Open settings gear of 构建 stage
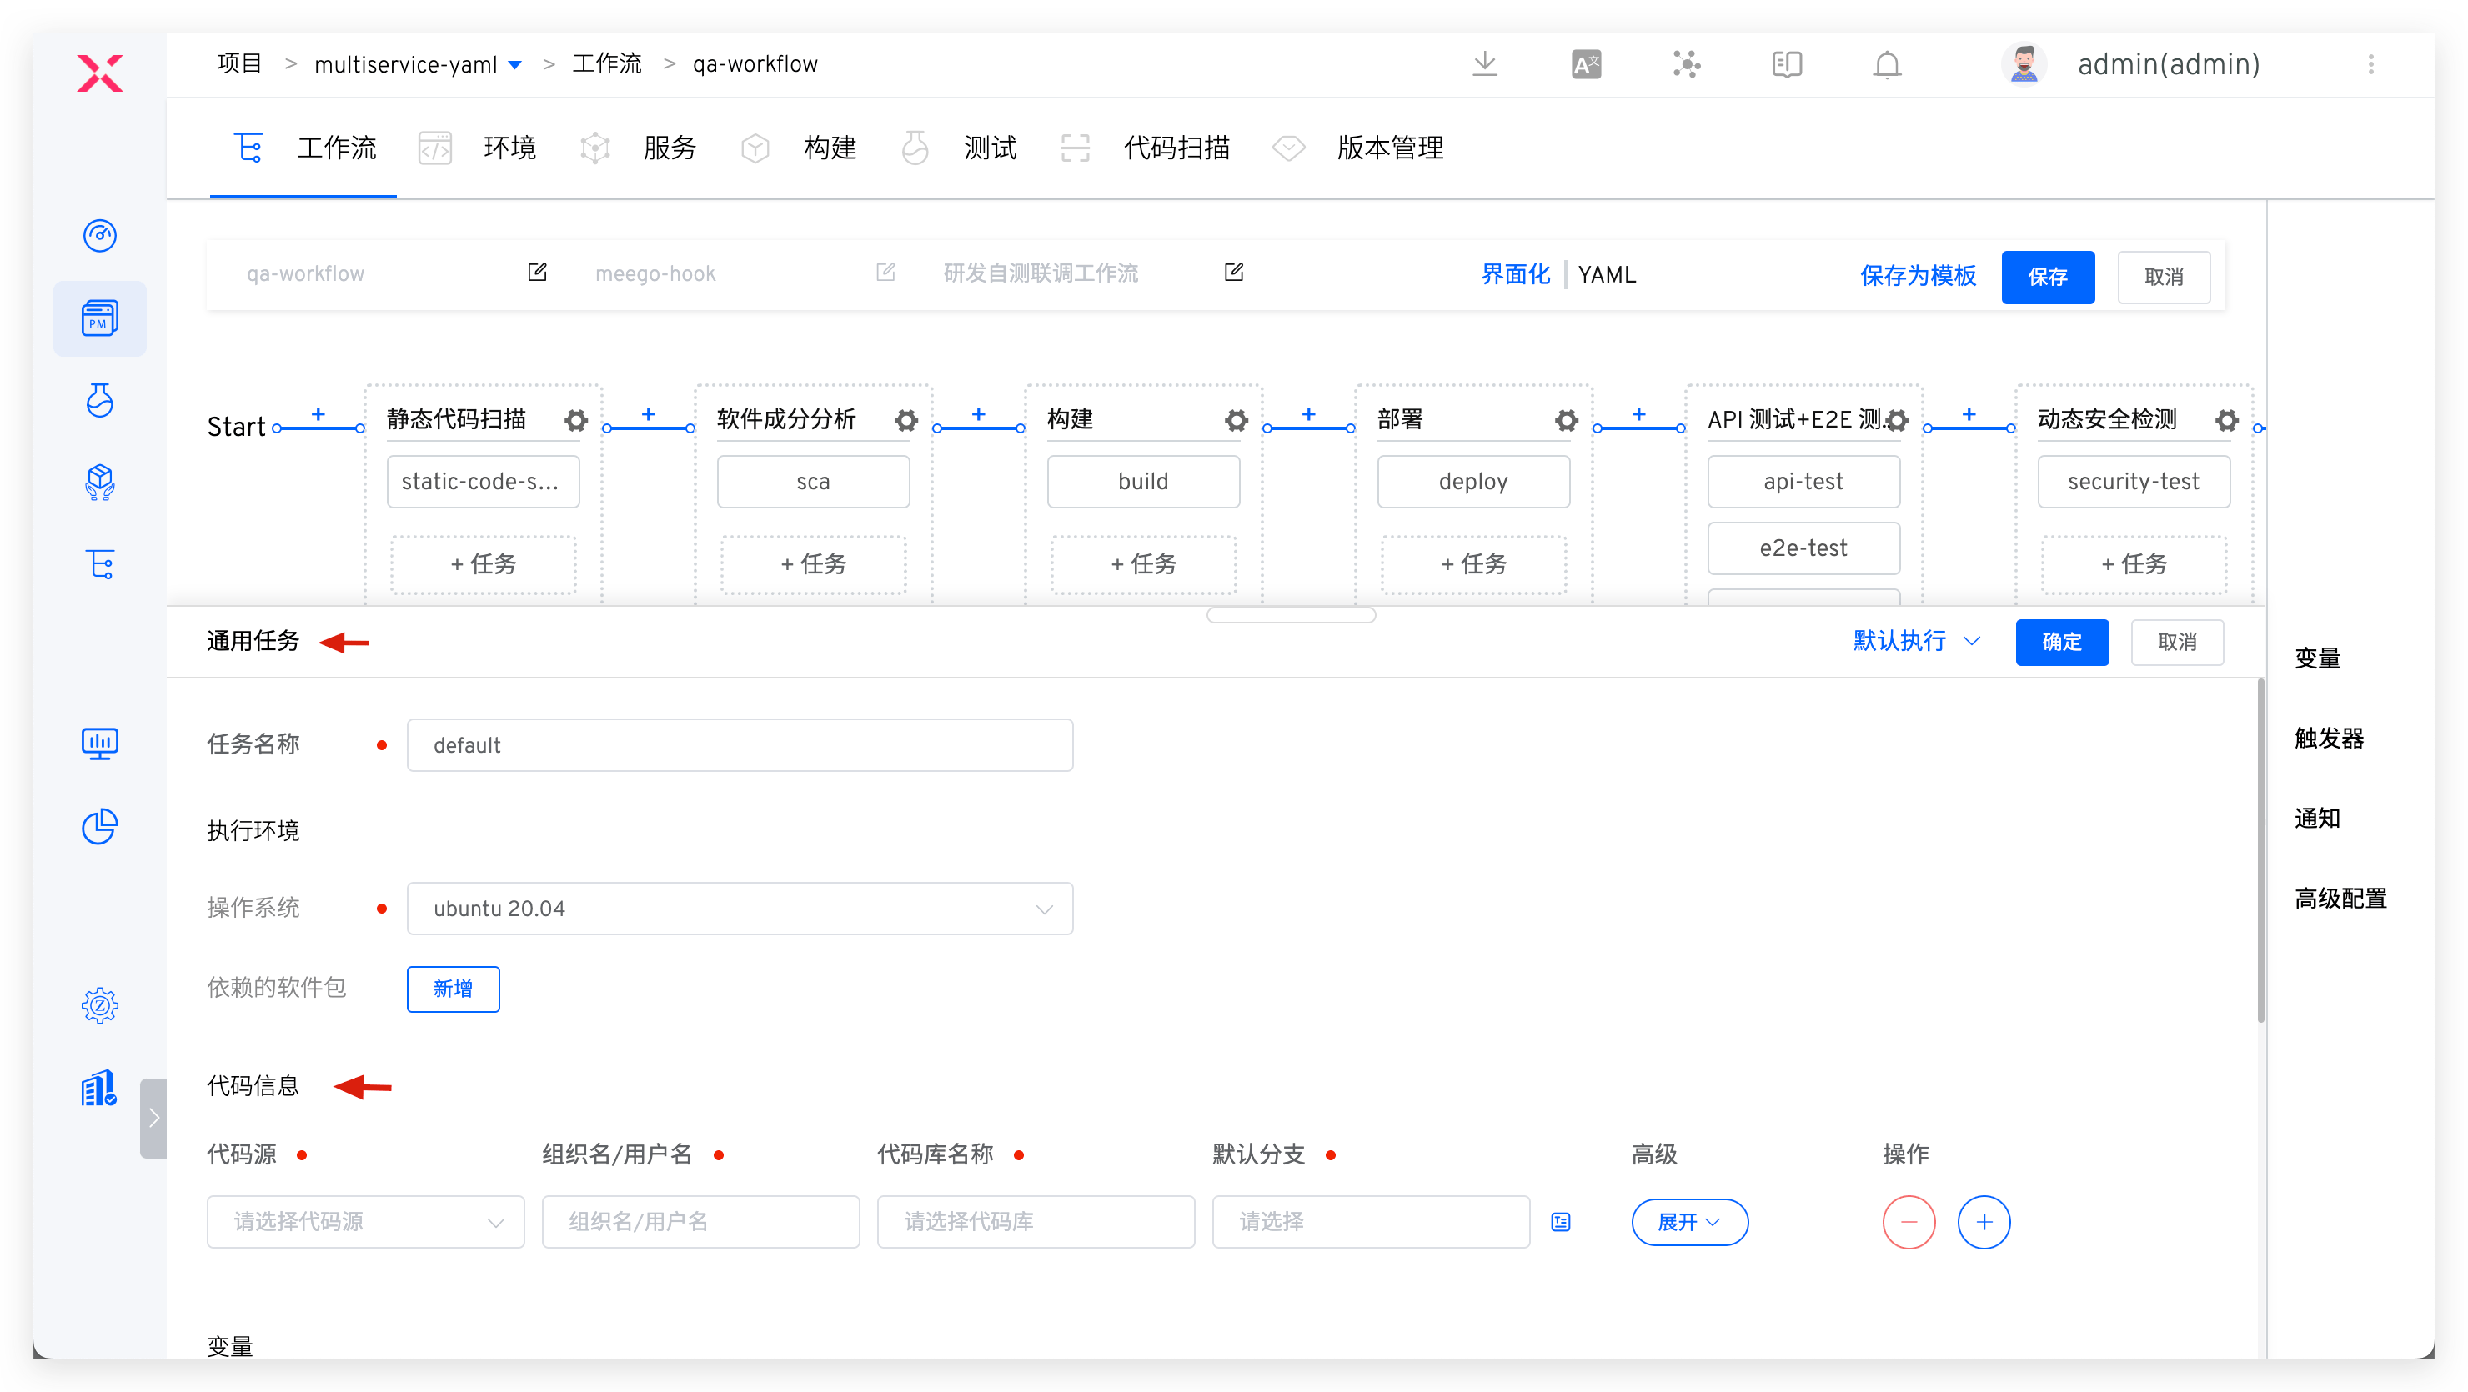Screen dimensions: 2468x1392 click(x=1236, y=421)
